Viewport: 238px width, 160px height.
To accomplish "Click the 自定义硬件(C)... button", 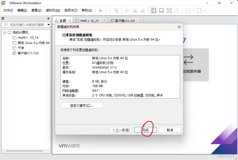I will coord(82,105).
